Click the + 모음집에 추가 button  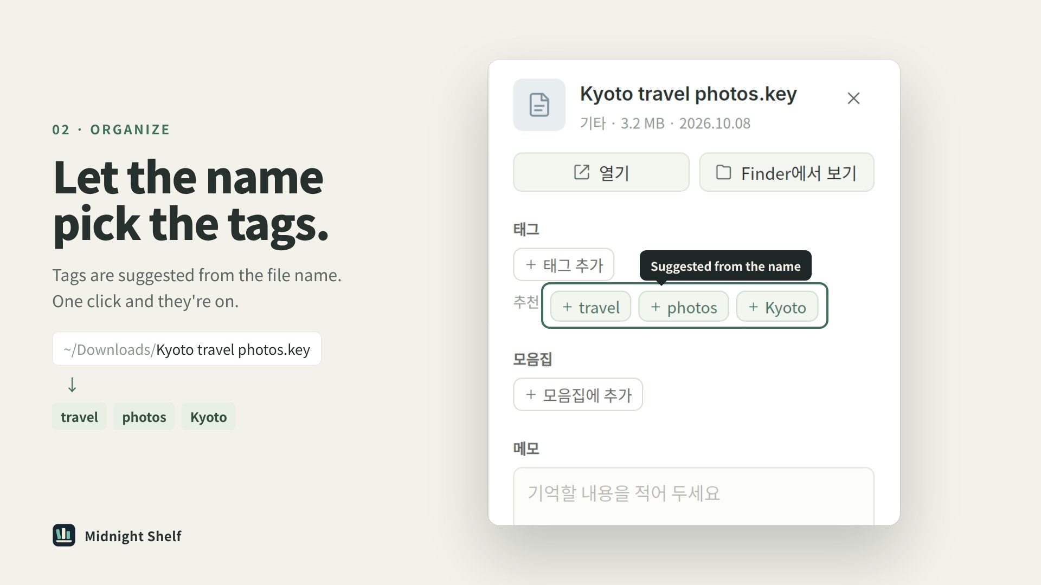click(x=578, y=394)
